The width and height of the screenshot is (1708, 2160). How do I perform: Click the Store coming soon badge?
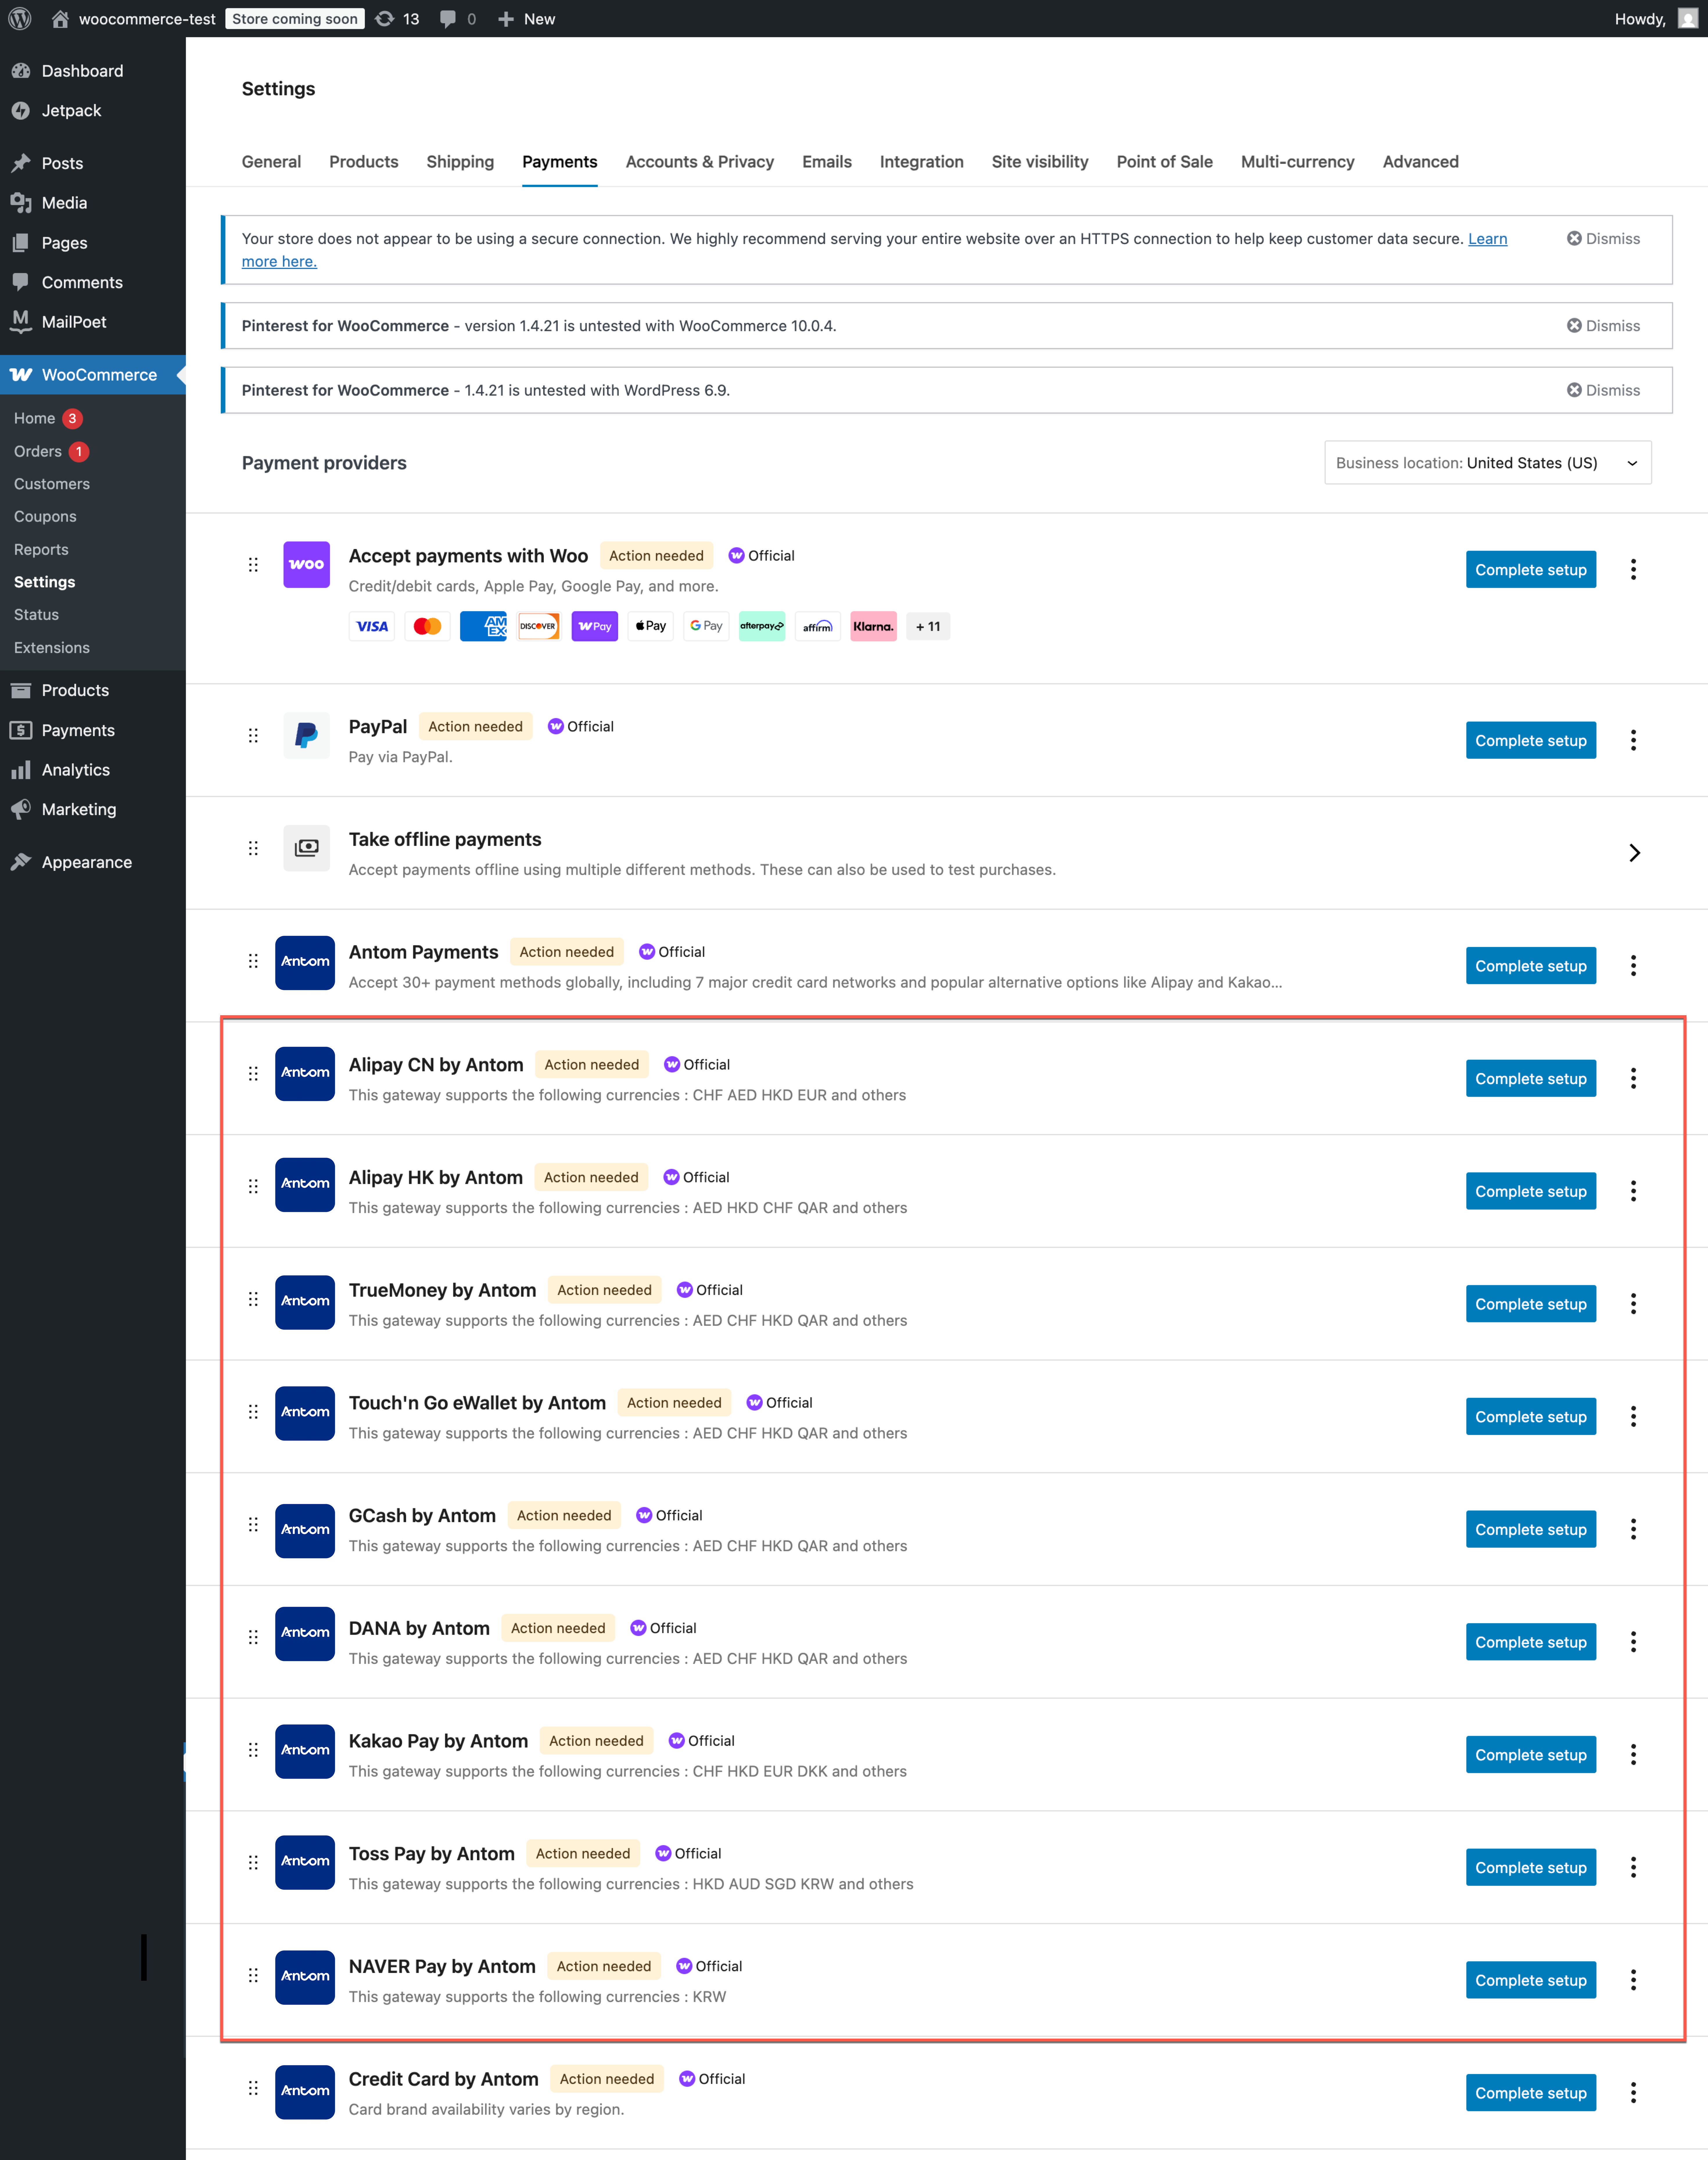[x=295, y=19]
